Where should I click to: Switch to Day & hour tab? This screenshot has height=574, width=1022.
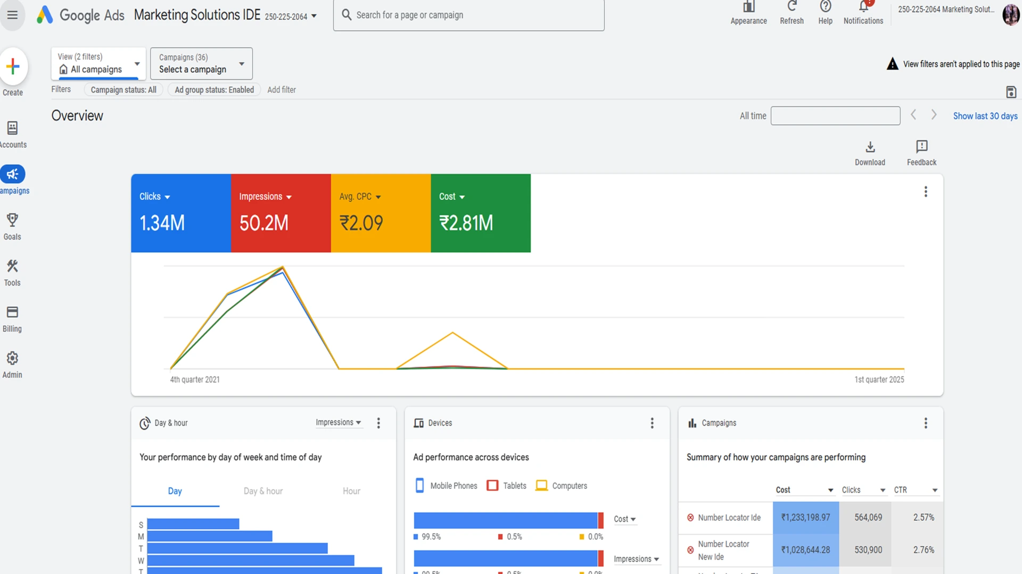[263, 491]
